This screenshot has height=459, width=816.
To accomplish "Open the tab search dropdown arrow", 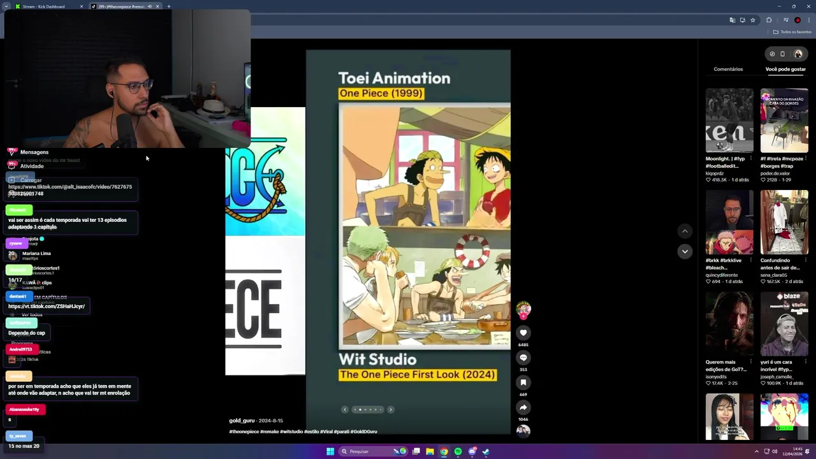I will pos(6,6).
